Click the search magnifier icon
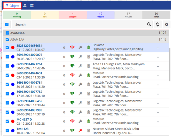Screen dimensions: 173x136 point(149,25)
